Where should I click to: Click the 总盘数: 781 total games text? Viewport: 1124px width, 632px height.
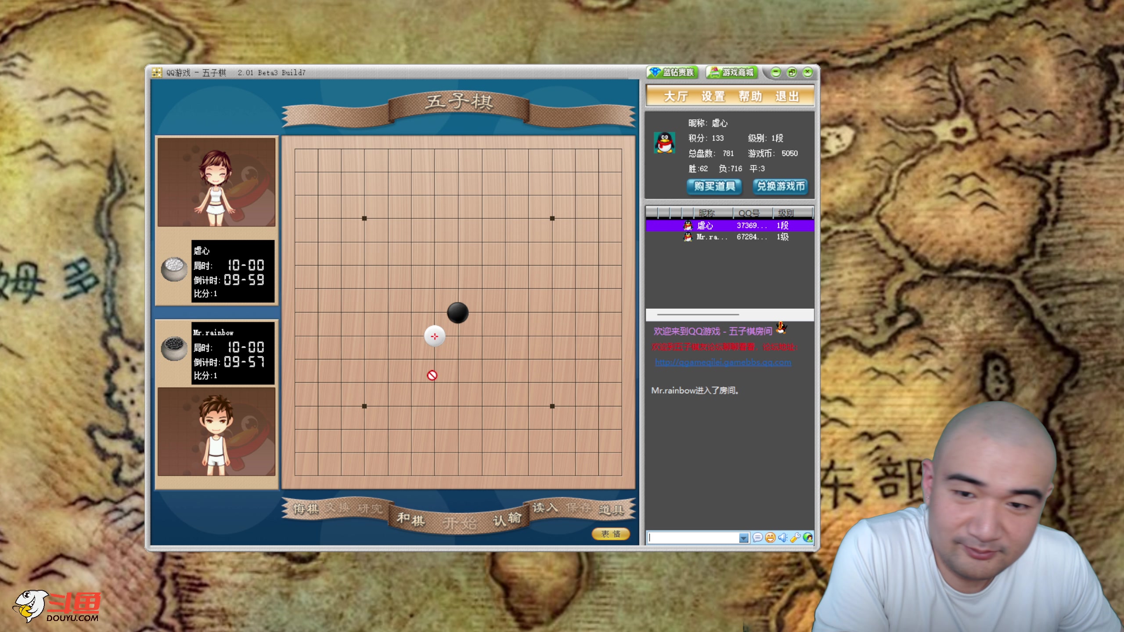pyautogui.click(x=711, y=154)
